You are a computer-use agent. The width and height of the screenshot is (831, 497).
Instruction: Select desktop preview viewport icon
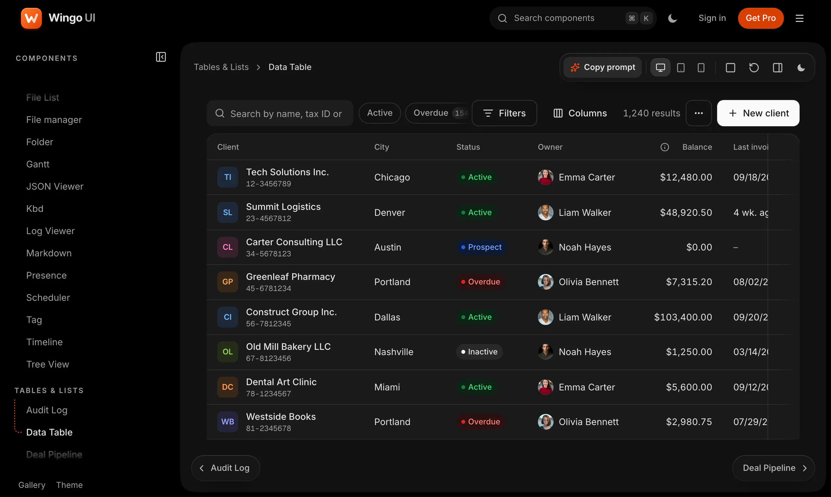coord(660,68)
